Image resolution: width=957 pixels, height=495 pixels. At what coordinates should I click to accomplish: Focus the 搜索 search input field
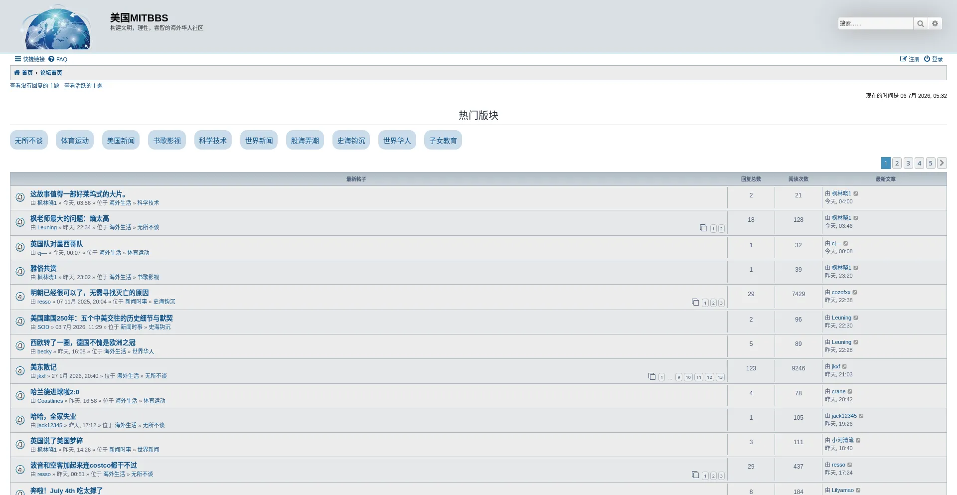875,23
